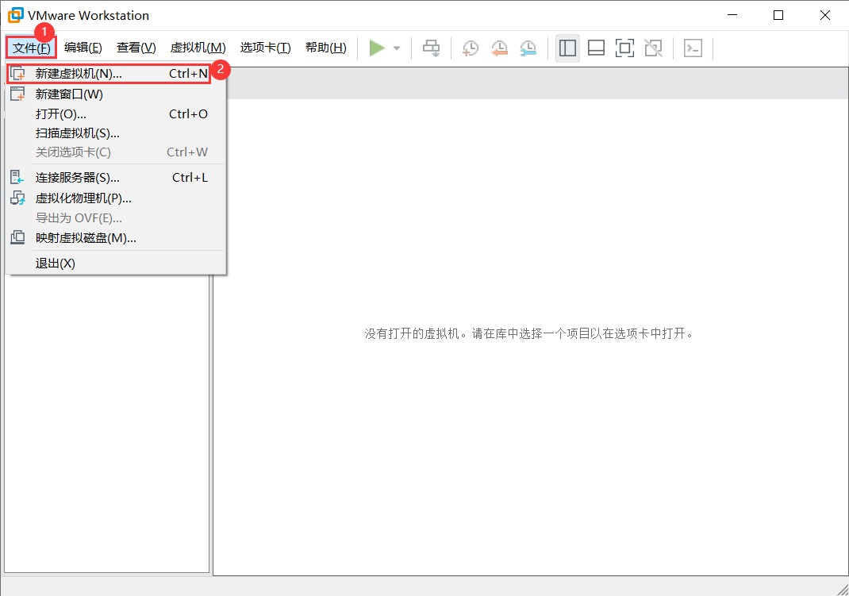
Task: Click the revert to snapshot icon
Action: [x=498, y=48]
